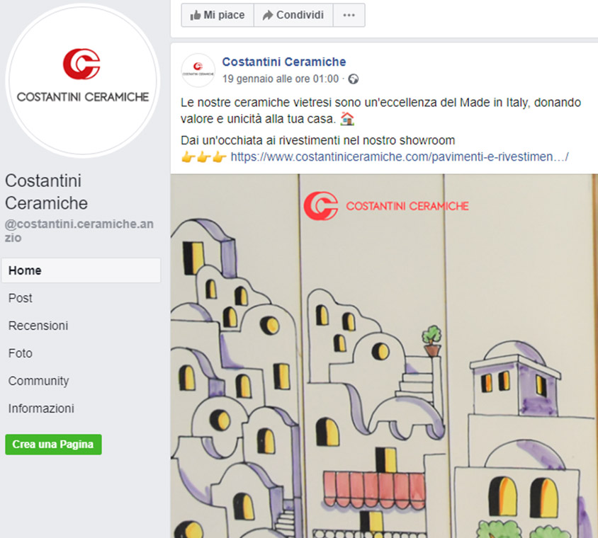Click the red C logo in post image
Screen dimensions: 598x538
(x=321, y=206)
